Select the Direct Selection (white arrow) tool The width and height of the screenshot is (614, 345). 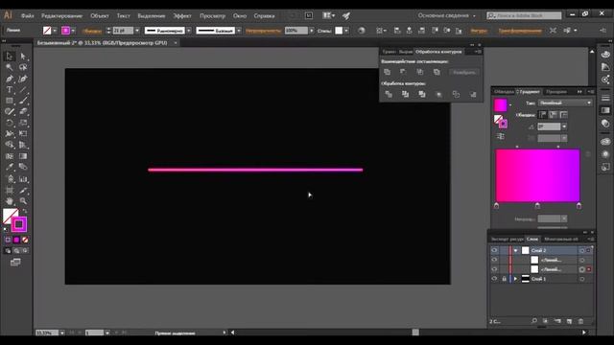point(23,57)
